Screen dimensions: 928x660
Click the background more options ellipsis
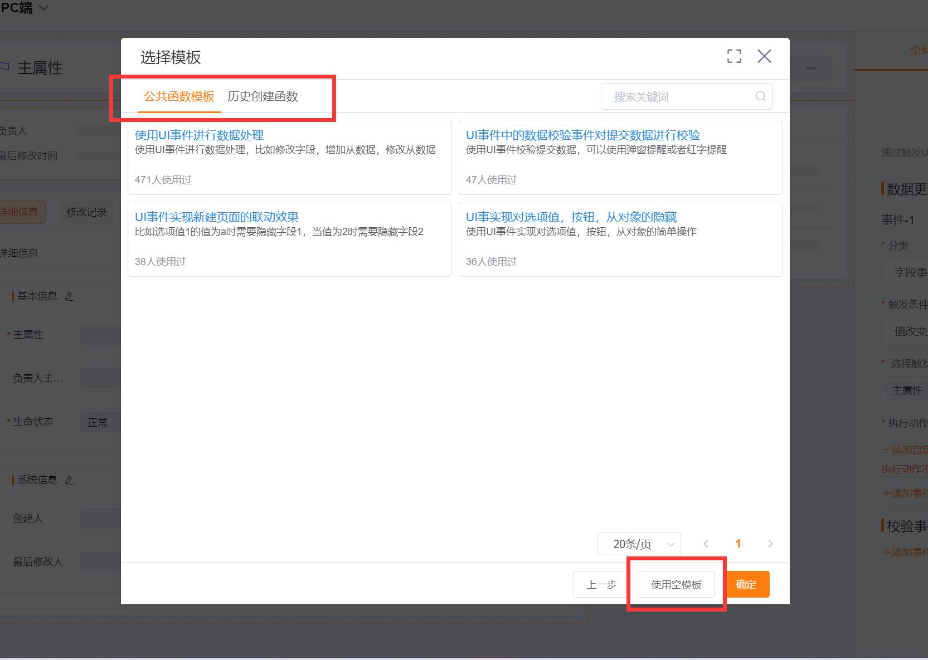point(810,69)
